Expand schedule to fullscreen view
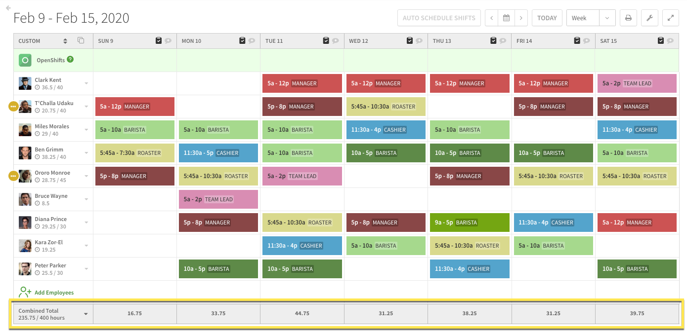687x334 pixels. coord(671,18)
